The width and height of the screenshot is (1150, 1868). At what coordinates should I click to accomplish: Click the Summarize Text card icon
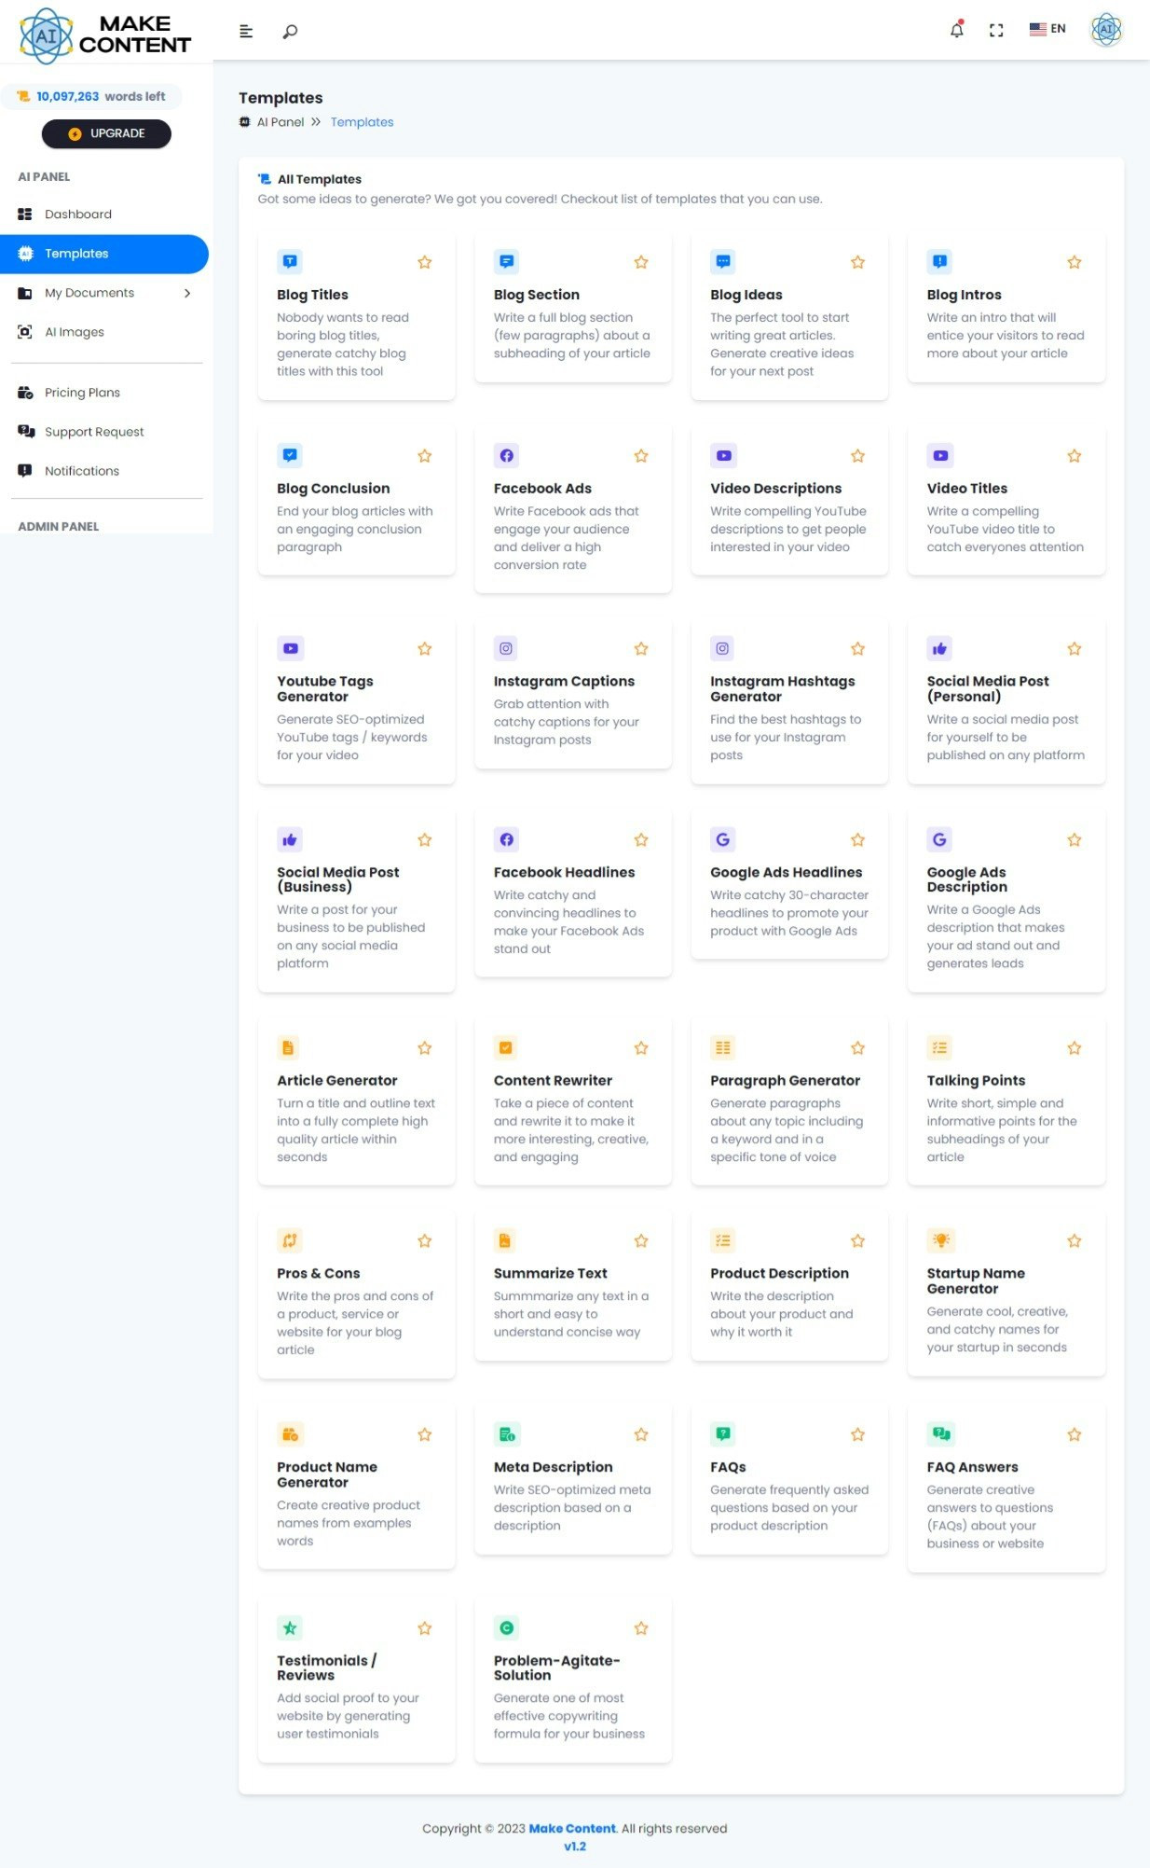pos(506,1241)
